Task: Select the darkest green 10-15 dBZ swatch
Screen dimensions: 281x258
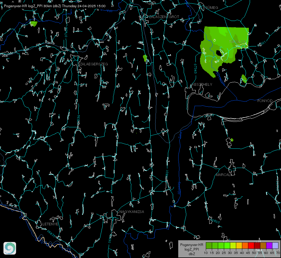Action: pos(209,245)
